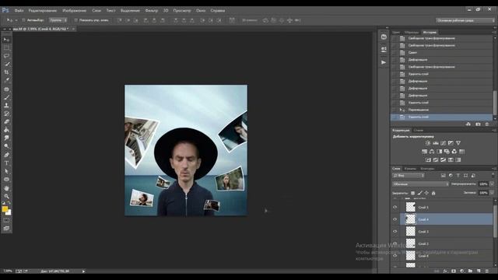
Task: Select the Pen tool
Action: click(6, 155)
